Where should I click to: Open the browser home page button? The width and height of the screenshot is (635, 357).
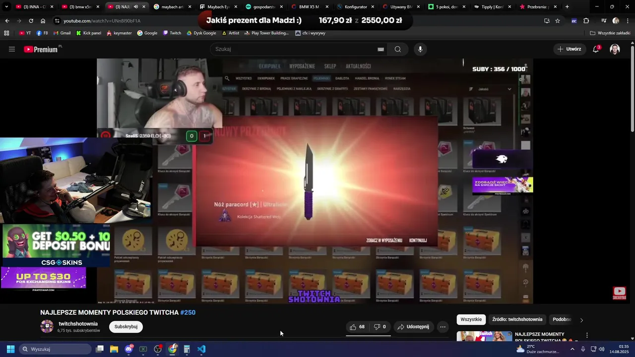click(43, 21)
